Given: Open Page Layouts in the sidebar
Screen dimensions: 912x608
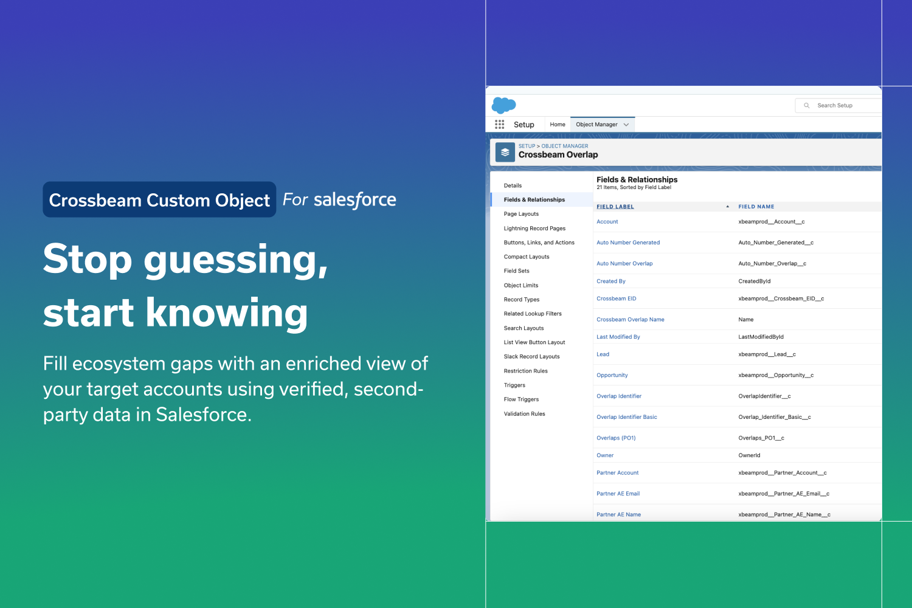Looking at the screenshot, I should click(x=521, y=214).
